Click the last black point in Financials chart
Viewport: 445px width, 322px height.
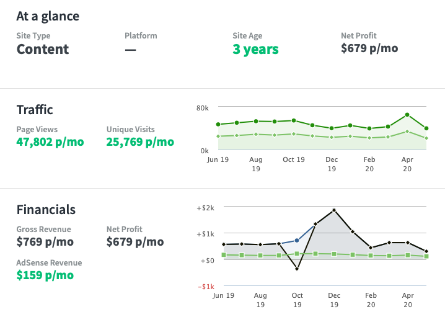pos(426,251)
